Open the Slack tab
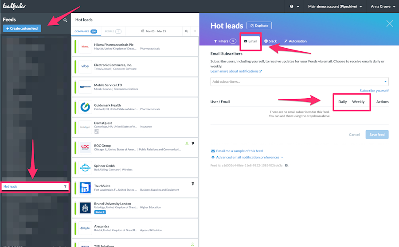Image resolution: width=399 pixels, height=247 pixels. click(270, 41)
